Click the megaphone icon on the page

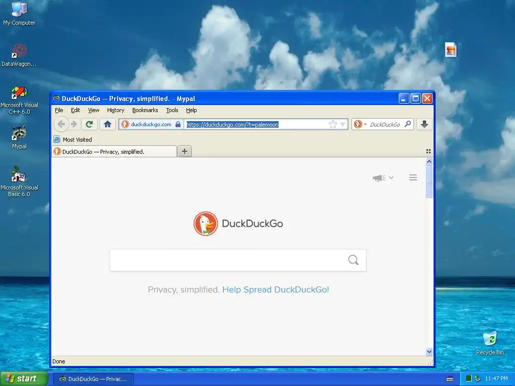tap(379, 178)
